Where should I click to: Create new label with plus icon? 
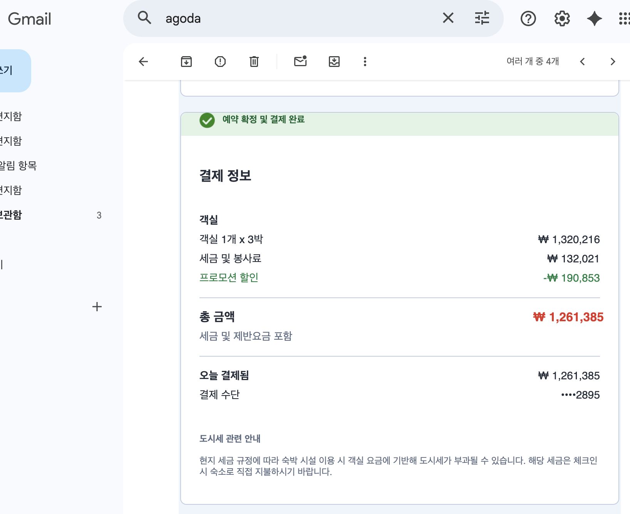click(x=97, y=307)
